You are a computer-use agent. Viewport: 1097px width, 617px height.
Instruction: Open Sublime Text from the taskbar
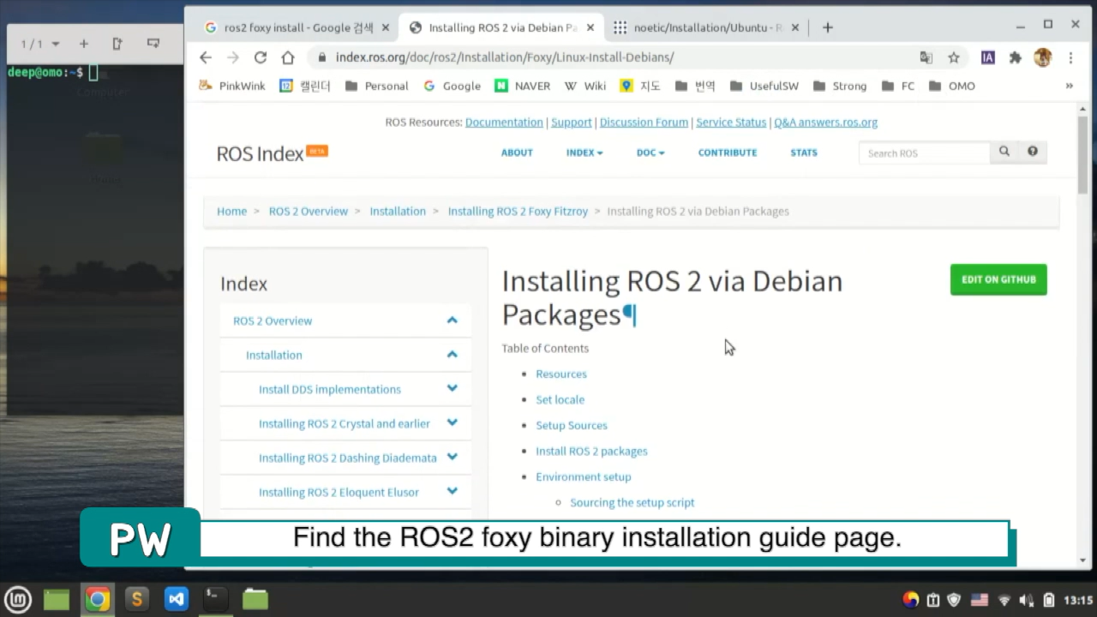pyautogui.click(x=136, y=599)
